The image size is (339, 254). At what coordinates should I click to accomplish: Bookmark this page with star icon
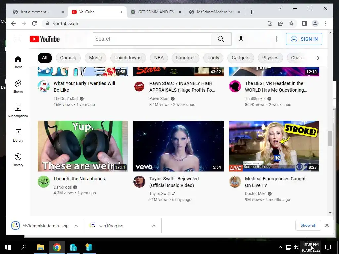coord(291,23)
